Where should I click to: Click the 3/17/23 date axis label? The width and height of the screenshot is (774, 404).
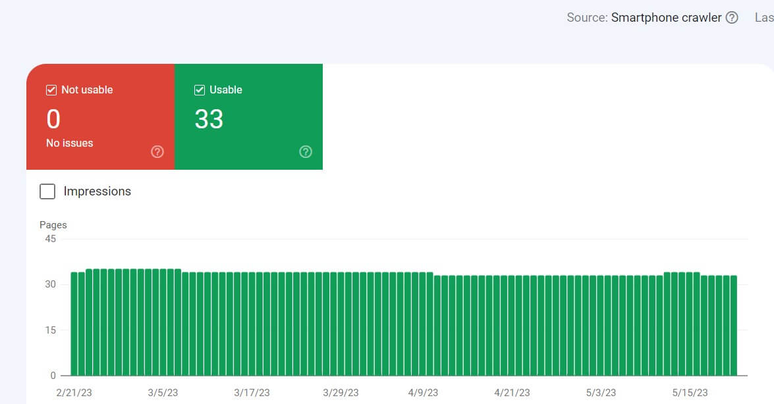coord(252,393)
